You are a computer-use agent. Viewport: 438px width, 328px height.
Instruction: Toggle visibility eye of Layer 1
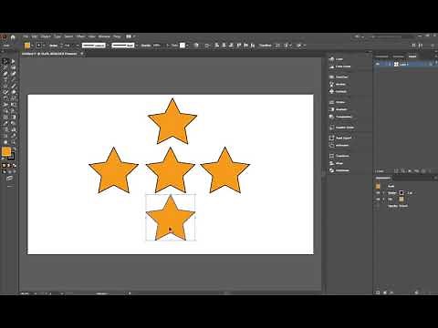(x=378, y=64)
